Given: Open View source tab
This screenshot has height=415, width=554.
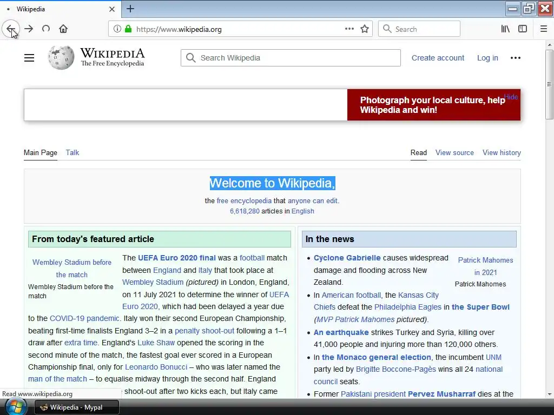Looking at the screenshot, I should click(x=454, y=153).
